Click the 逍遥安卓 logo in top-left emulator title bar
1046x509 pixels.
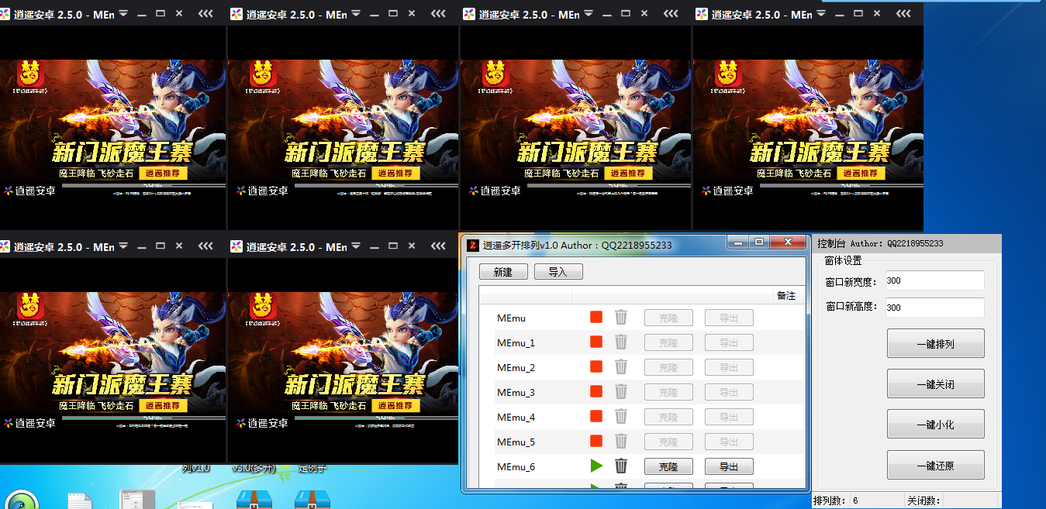(x=5, y=14)
